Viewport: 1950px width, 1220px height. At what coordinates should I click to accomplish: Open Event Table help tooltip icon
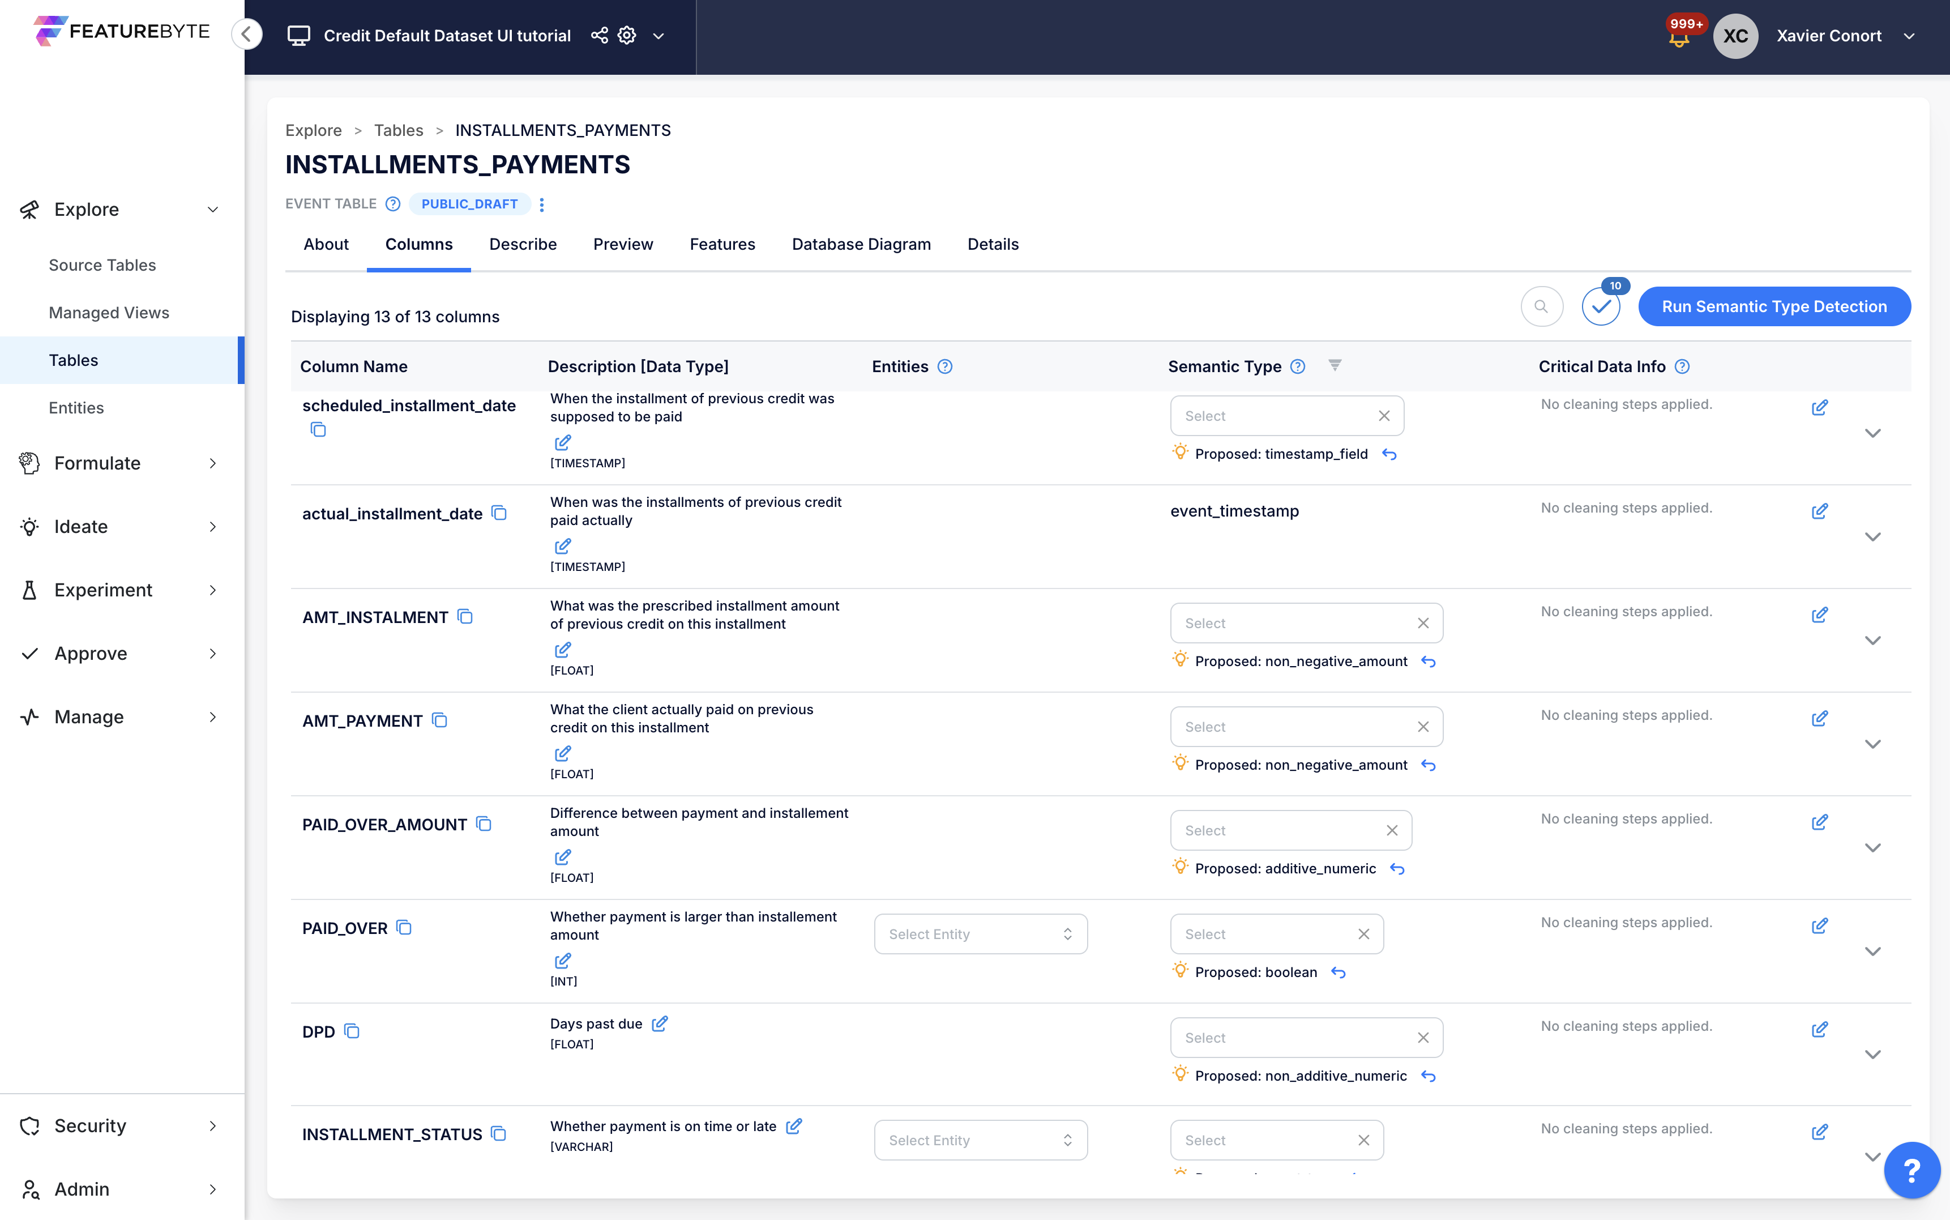click(x=393, y=204)
